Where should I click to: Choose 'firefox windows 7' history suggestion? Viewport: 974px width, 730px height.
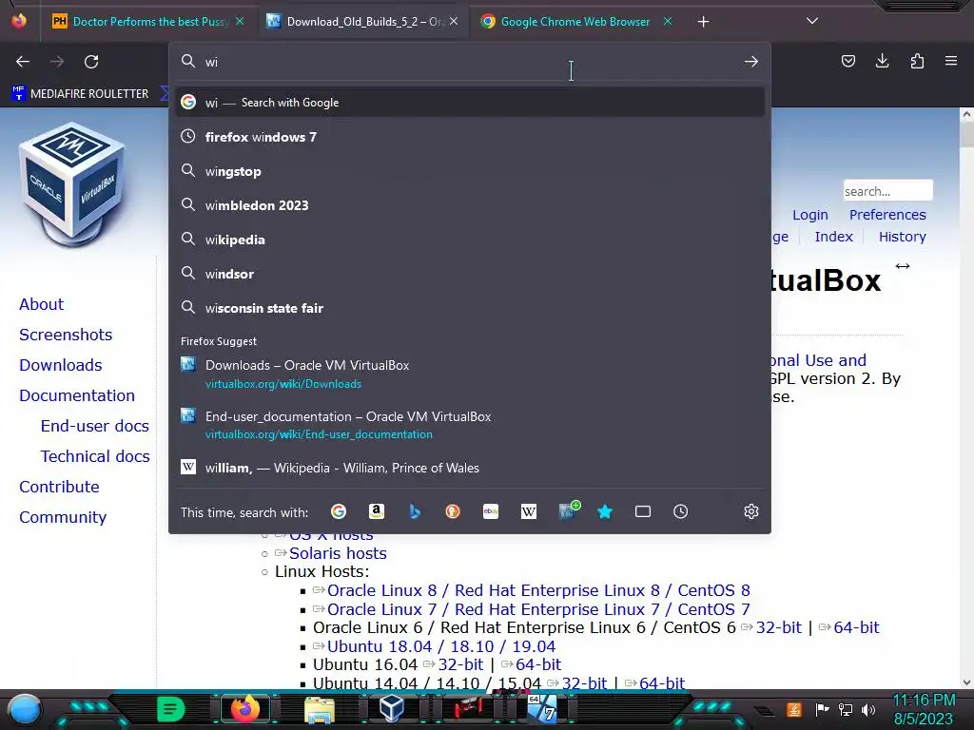[x=470, y=137]
